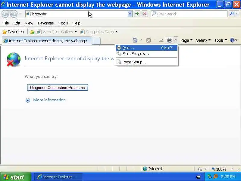241x181 pixels.
Task: Open the View menu
Action: coord(29,23)
